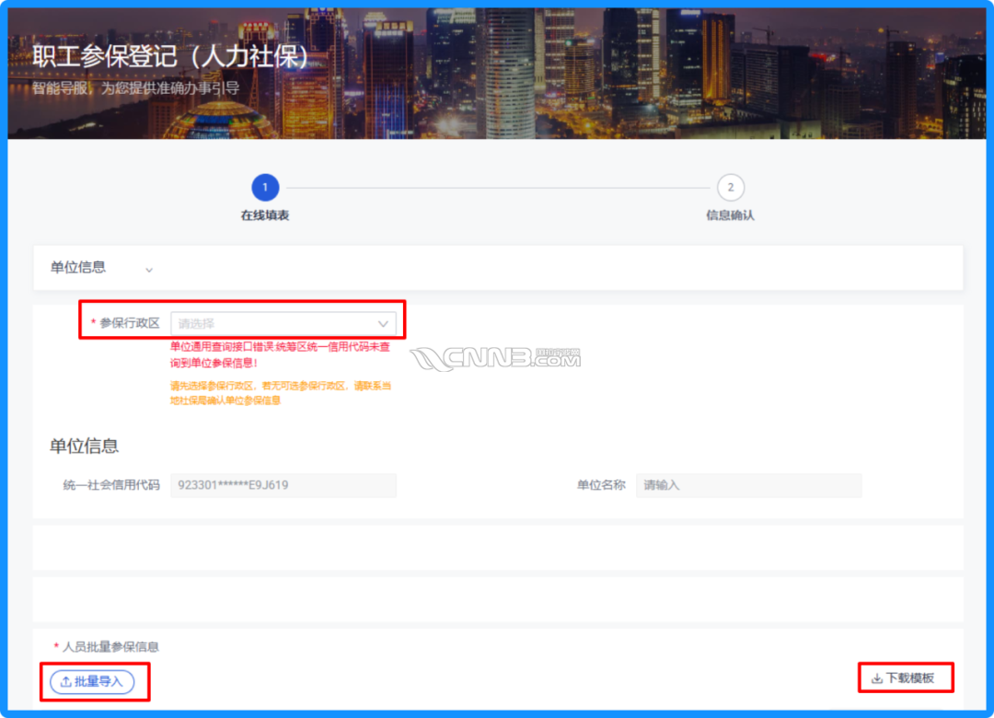Click the 参保行政区 required field label
The width and height of the screenshot is (994, 718).
tap(129, 323)
